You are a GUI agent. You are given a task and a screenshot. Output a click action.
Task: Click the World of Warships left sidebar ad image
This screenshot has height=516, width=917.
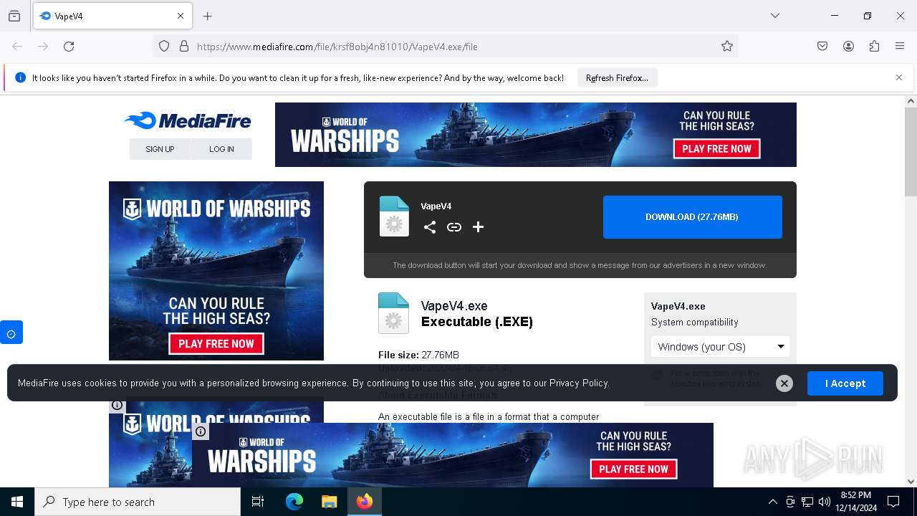click(x=216, y=271)
